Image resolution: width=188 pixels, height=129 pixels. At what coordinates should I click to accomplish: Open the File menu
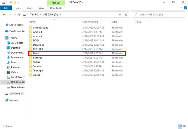coord(6,8)
